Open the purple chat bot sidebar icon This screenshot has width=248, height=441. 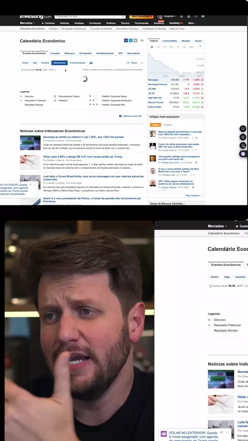pyautogui.click(x=243, y=154)
